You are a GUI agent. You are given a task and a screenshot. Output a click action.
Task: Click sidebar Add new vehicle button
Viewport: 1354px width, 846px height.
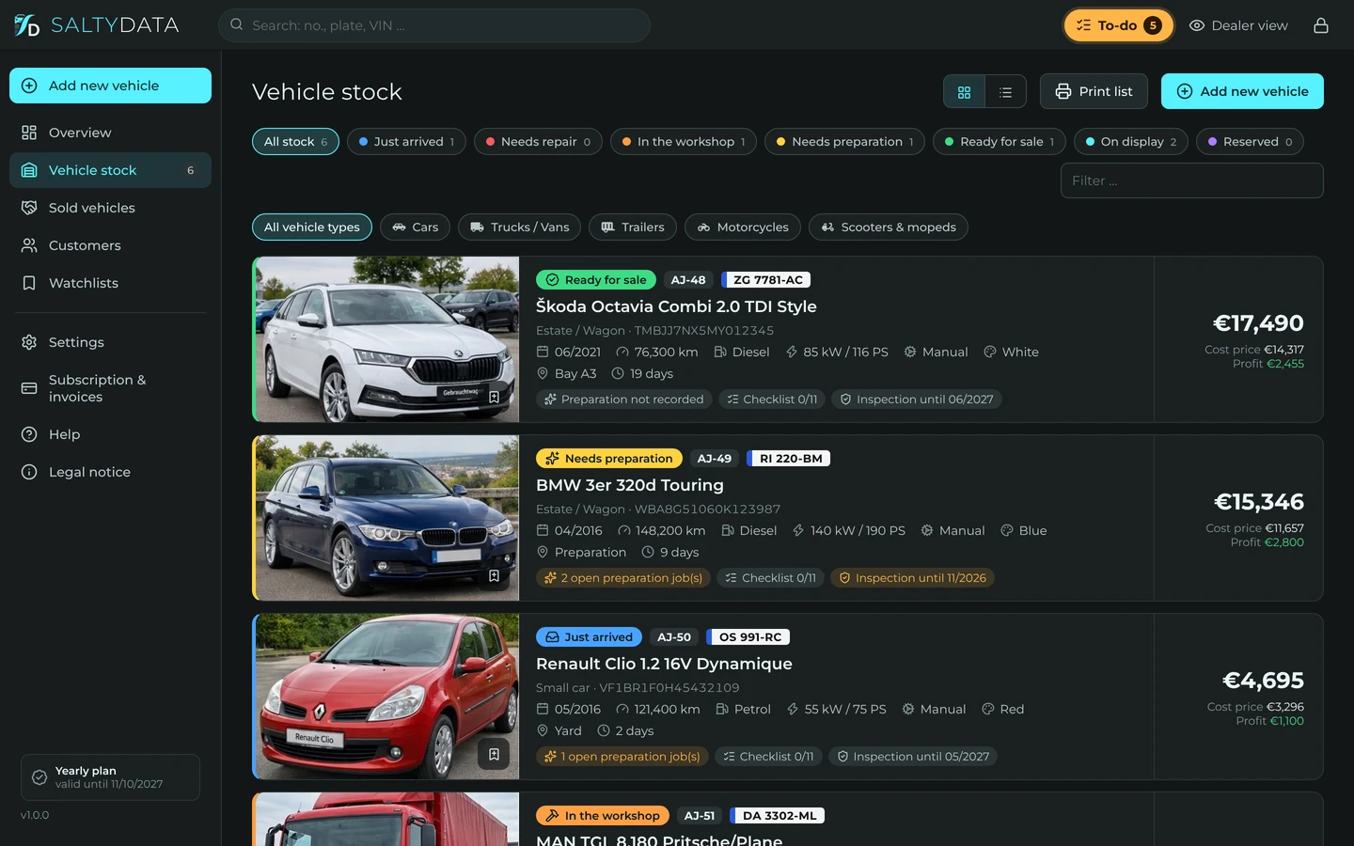(x=110, y=86)
